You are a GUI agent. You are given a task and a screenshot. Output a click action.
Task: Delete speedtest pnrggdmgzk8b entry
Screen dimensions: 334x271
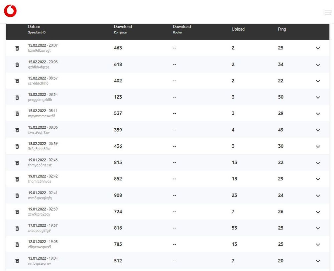coord(17,98)
